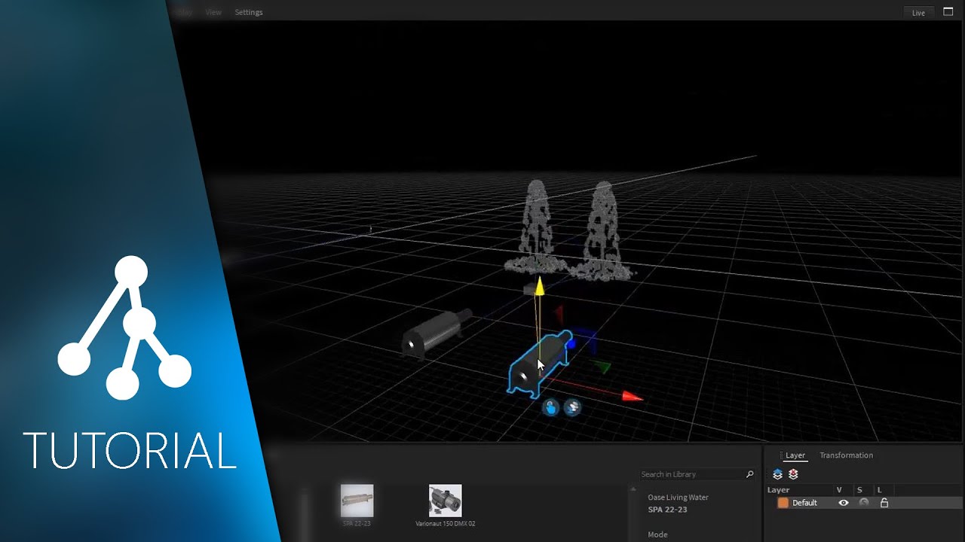Click the Oase Living Water label
Screen dimensions: 965x542
[x=678, y=498]
